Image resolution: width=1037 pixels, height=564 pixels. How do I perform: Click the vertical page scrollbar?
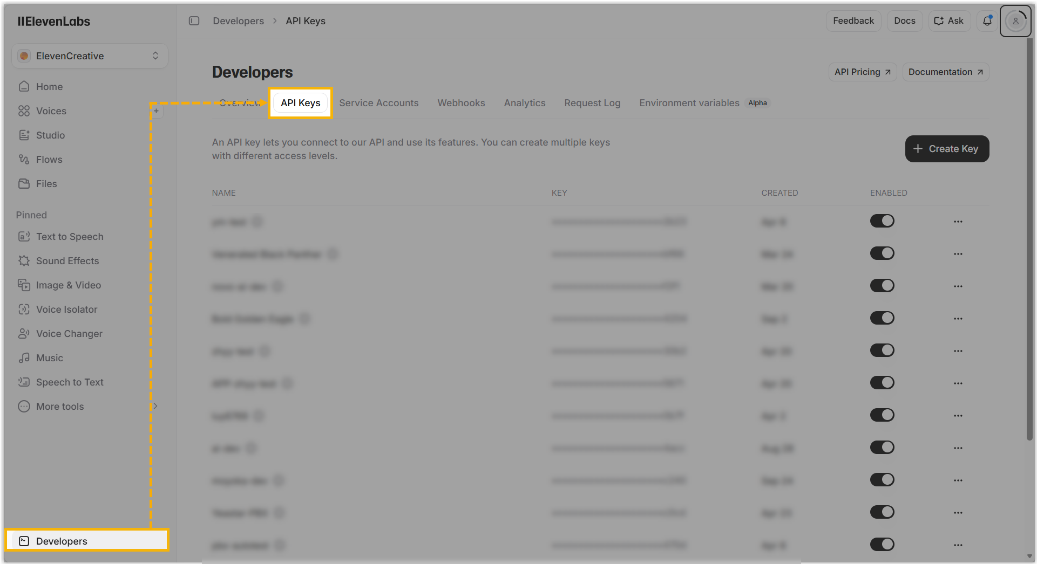pos(1030,240)
